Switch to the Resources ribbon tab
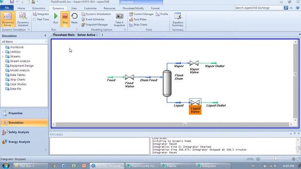The width and height of the screenshot is (301, 169). [110, 8]
